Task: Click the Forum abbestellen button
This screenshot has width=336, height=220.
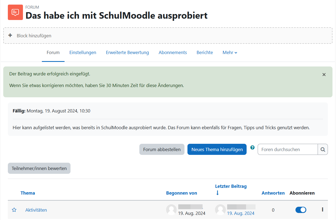Action: 162,149
